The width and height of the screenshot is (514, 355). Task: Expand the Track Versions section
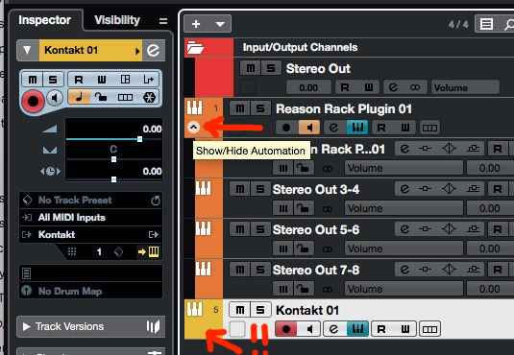pyautogui.click(x=27, y=326)
